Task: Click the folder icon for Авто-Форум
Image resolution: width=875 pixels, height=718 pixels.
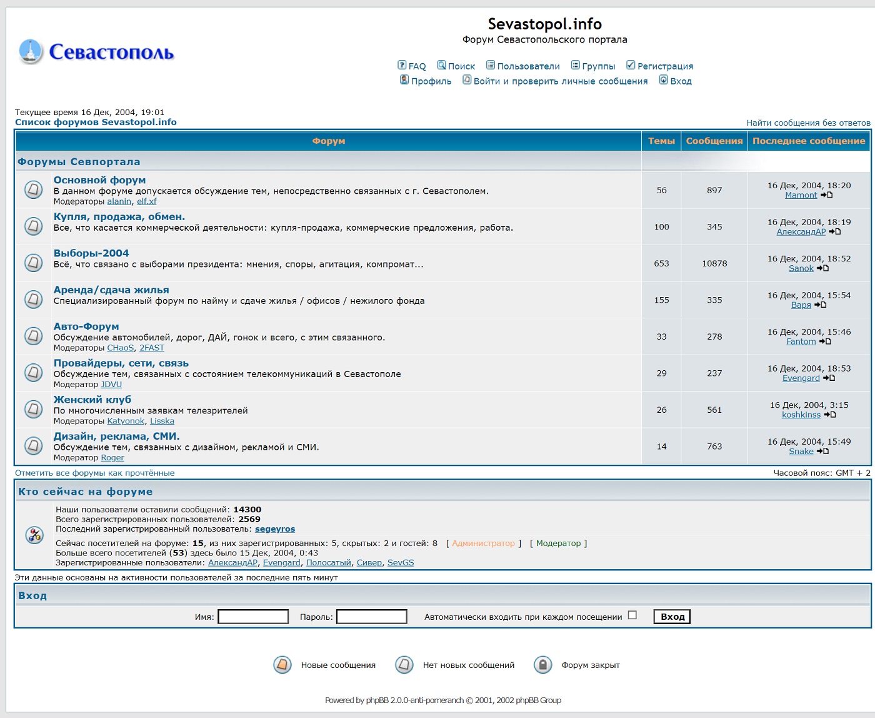Action: [x=33, y=336]
